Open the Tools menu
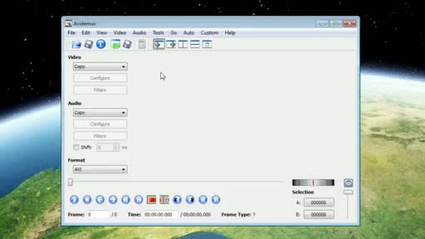 (x=158, y=33)
